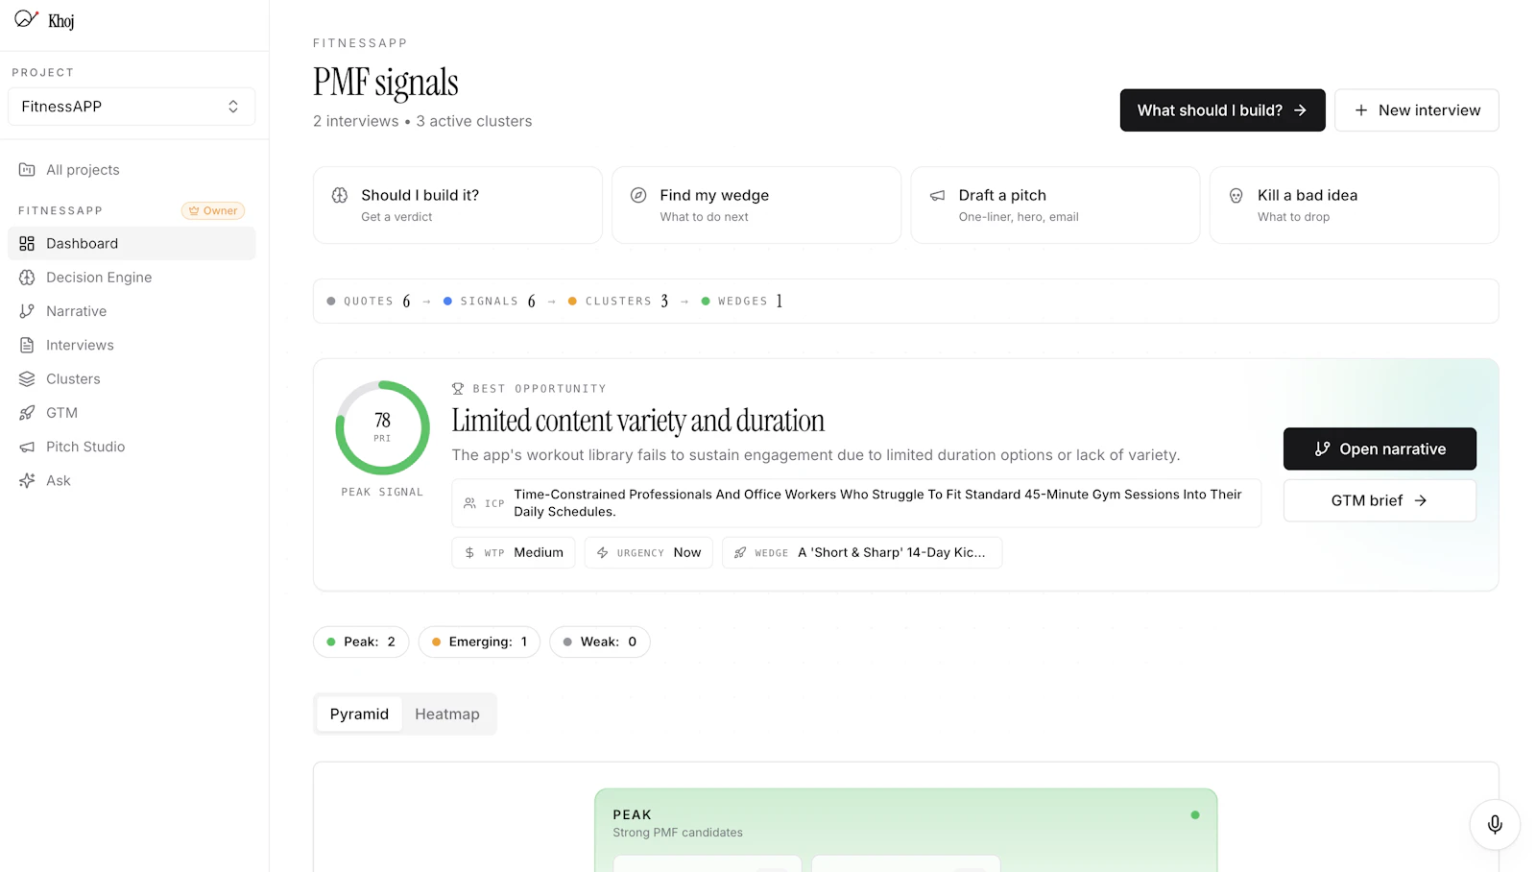The width and height of the screenshot is (1536, 872).
Task: Click the arrow in What should I build
Action: (1300, 110)
